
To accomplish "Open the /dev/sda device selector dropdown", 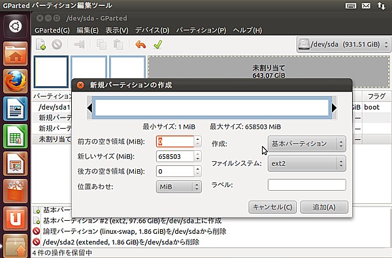I will coord(344,44).
